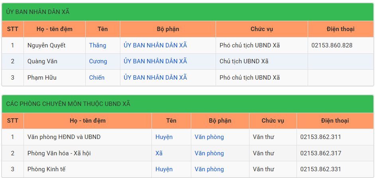Click Văn phòng link beside 02153.862.317

209,153
